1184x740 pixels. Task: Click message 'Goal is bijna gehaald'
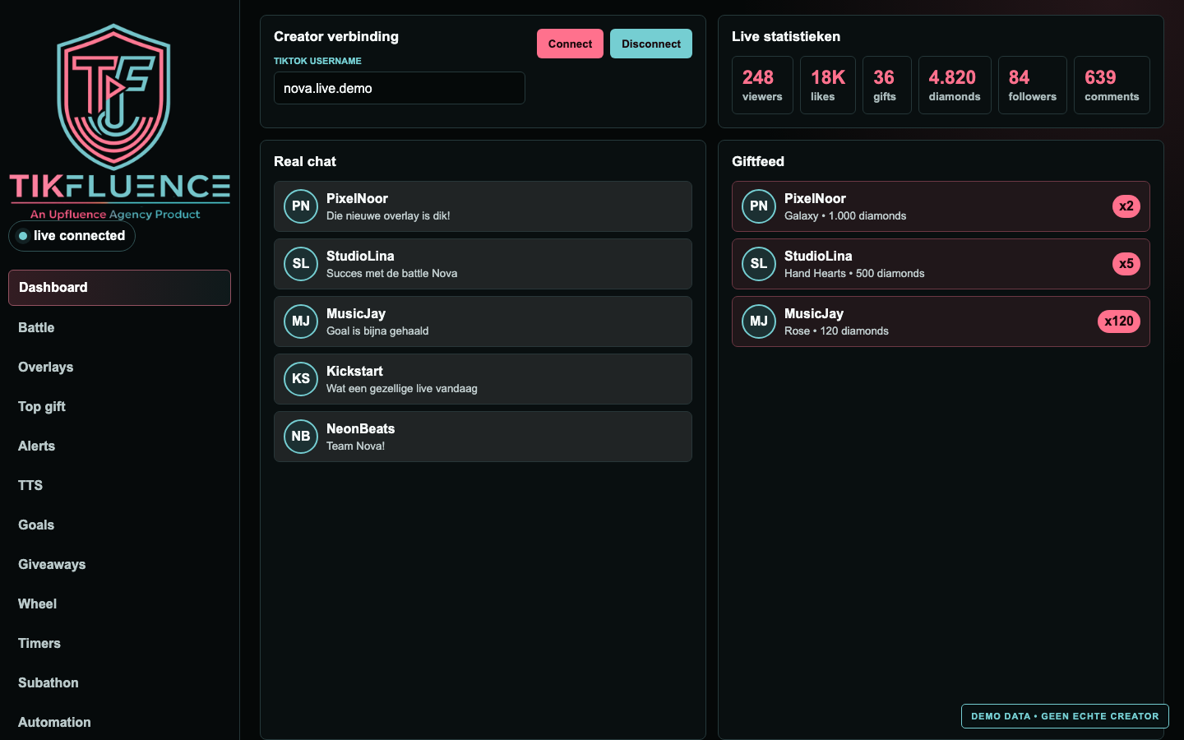(x=377, y=331)
